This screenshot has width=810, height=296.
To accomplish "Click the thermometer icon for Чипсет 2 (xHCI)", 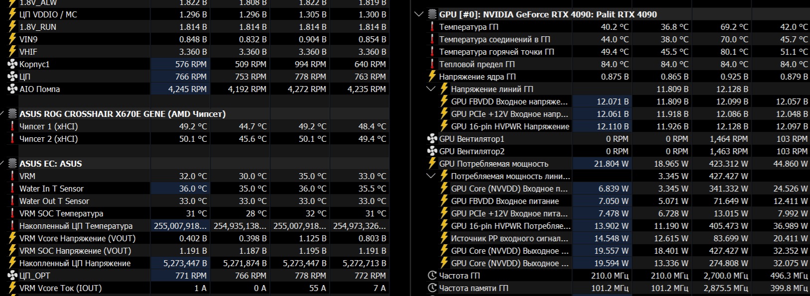I will [12, 139].
